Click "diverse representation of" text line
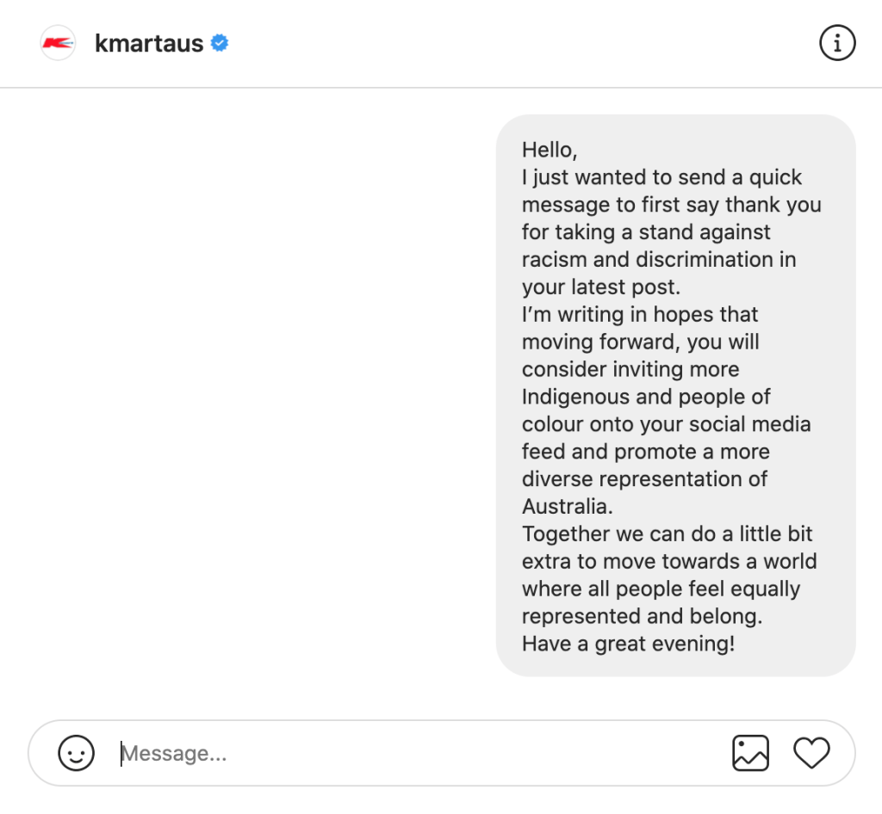882x814 pixels. click(x=644, y=478)
